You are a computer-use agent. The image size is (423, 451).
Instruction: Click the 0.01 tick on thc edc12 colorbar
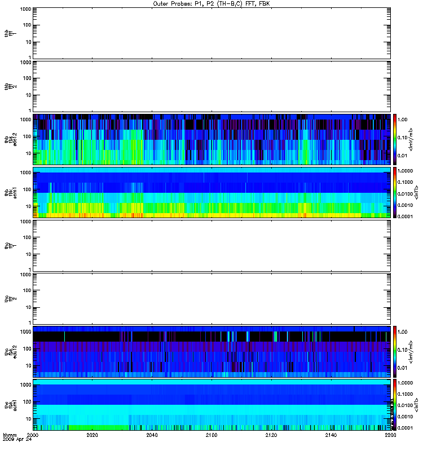[x=402, y=368]
